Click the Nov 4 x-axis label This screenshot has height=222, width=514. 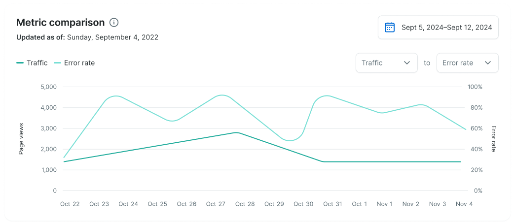click(464, 204)
